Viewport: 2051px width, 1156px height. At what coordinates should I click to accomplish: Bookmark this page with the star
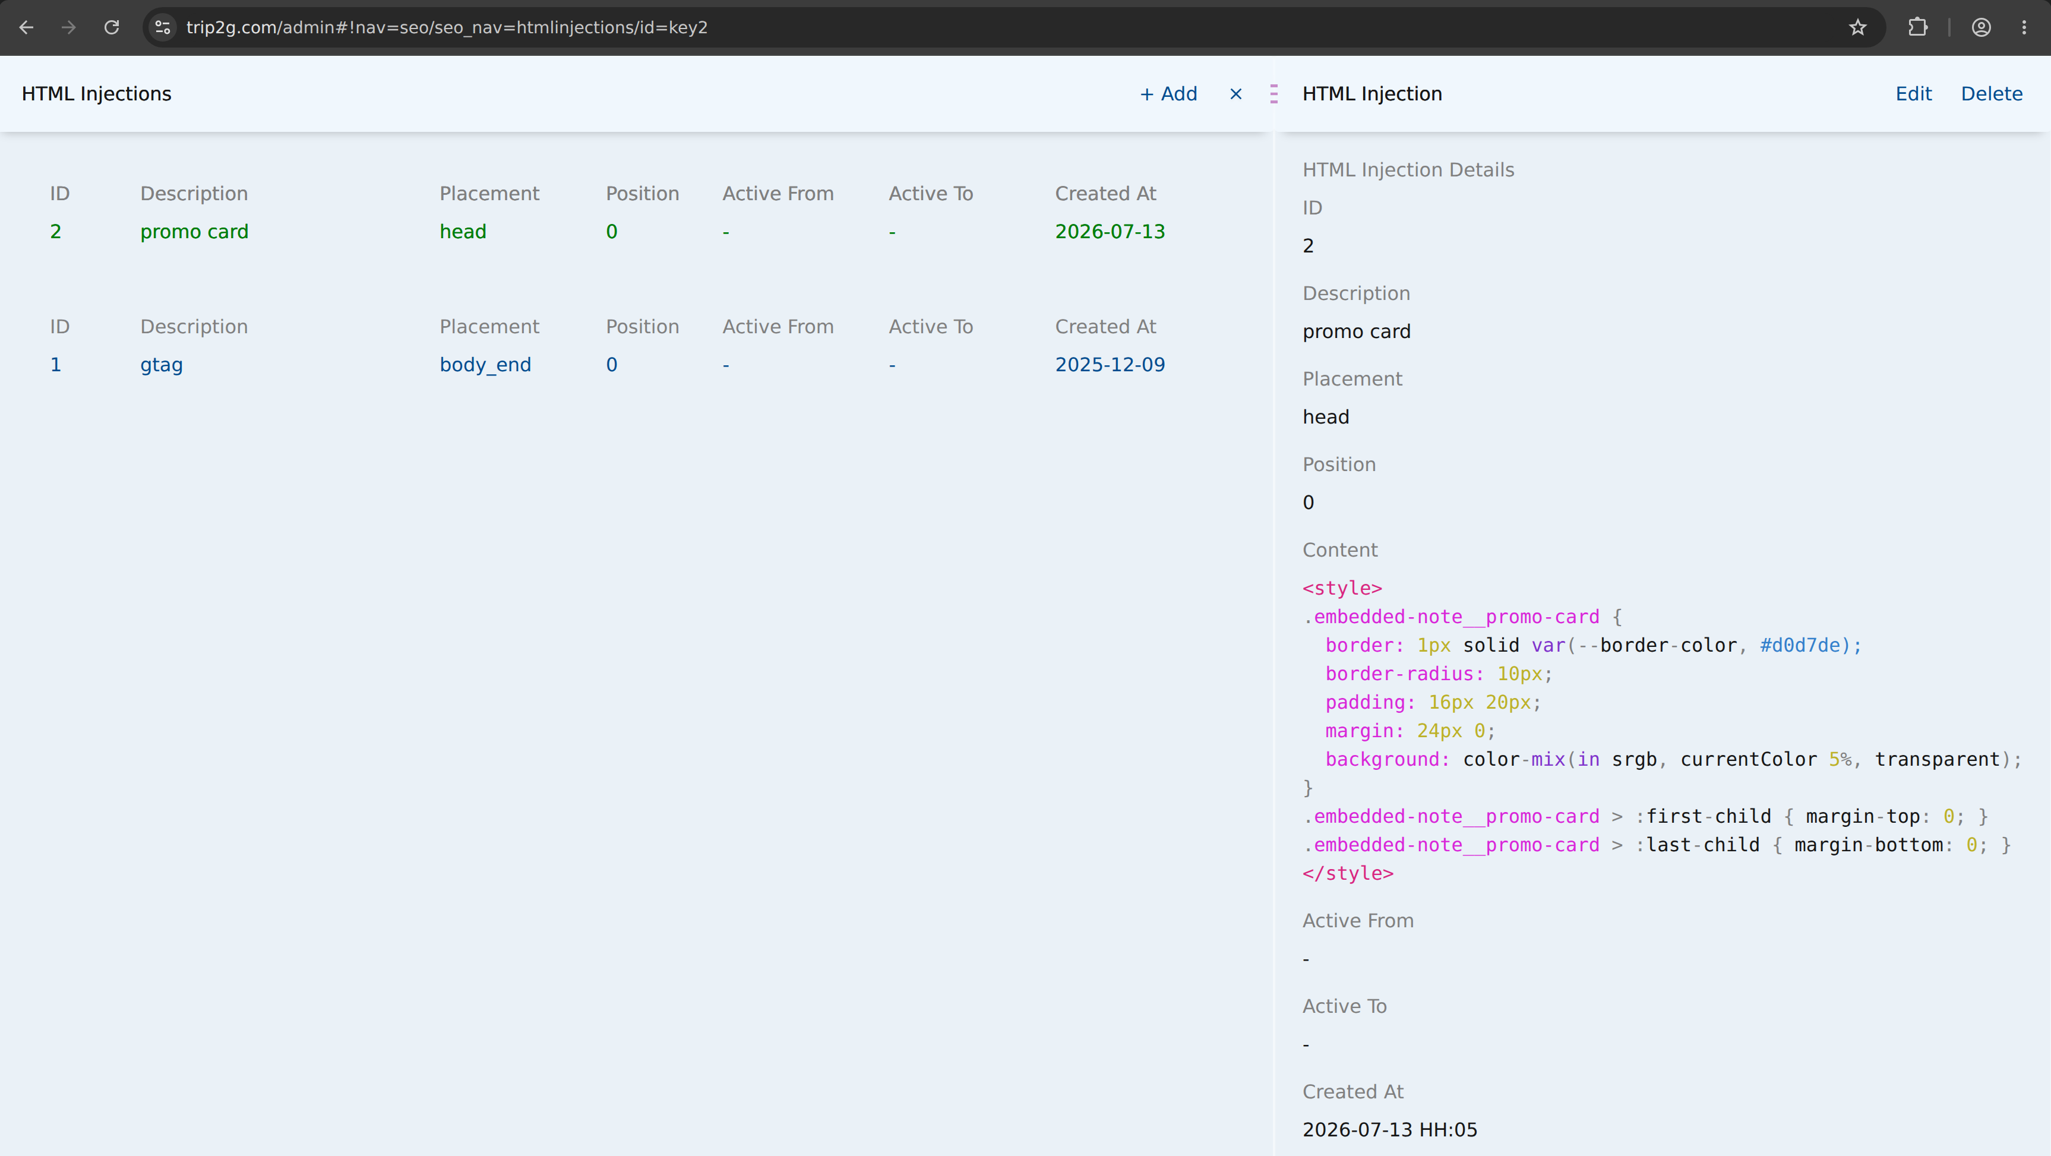pyautogui.click(x=1857, y=27)
